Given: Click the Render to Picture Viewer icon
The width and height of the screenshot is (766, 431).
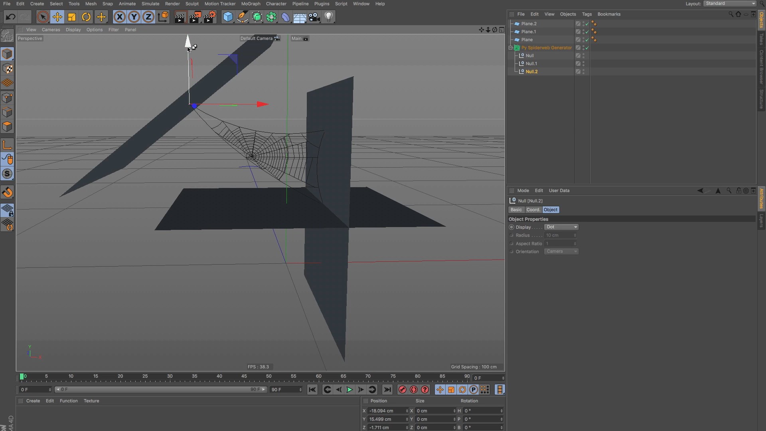Looking at the screenshot, I should pos(195,17).
